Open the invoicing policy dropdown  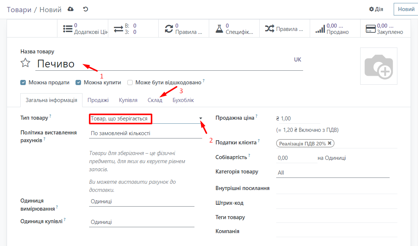[145, 133]
